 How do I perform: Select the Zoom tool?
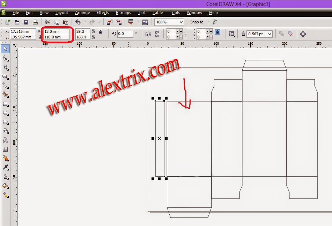pyautogui.click(x=6, y=76)
